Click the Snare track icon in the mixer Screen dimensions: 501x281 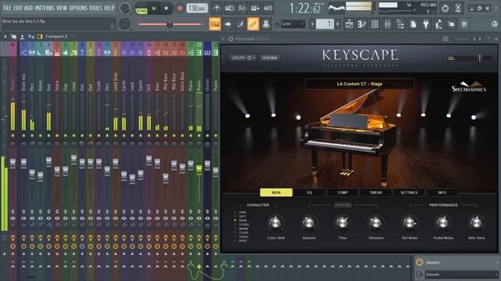click(x=57, y=52)
